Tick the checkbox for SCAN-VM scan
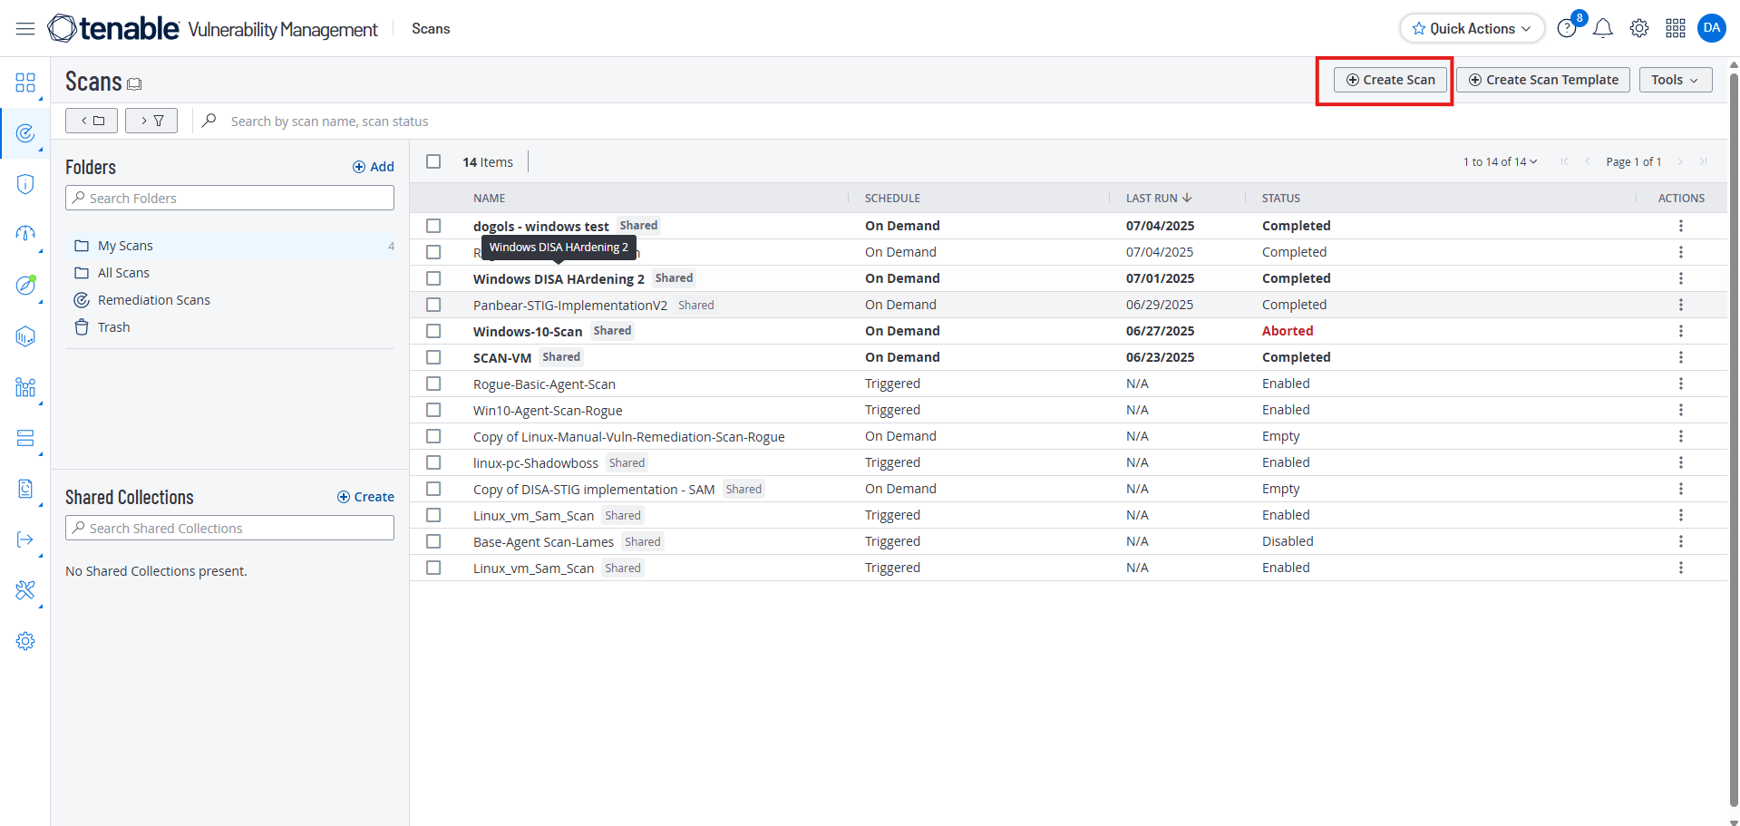This screenshot has width=1740, height=826. [x=433, y=357]
